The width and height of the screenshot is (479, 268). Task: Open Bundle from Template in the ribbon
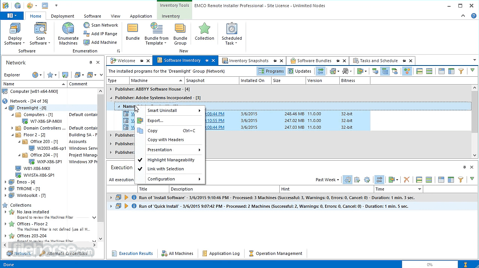pos(157,34)
